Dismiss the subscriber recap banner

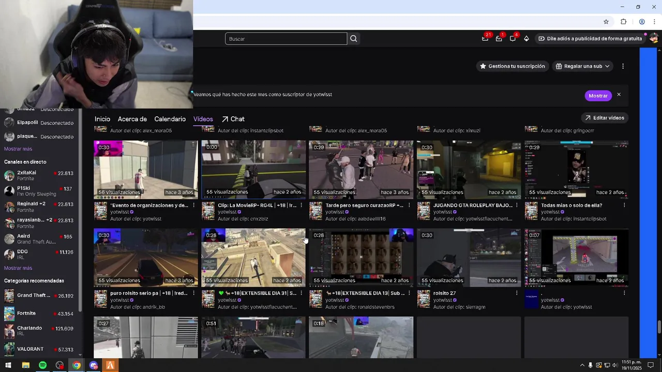point(619,95)
